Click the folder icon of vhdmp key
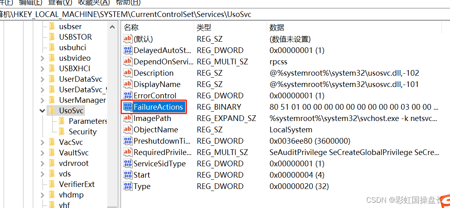450x208 pixels. coord(52,195)
